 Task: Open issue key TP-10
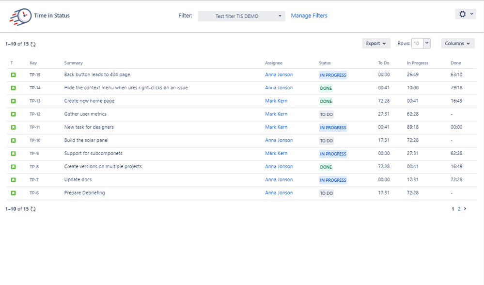(x=35, y=141)
